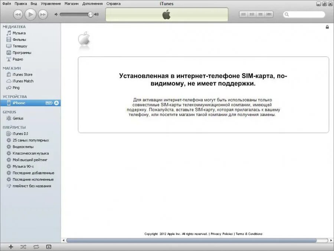Open the iTunes DJ playlist
The width and height of the screenshot is (334, 251).
pos(30,133)
